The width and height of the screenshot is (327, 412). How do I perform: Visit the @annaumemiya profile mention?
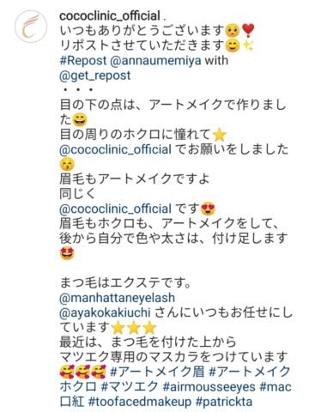tap(155, 61)
